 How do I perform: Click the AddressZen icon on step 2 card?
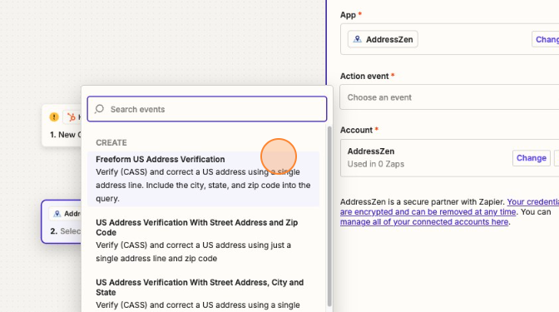(57, 214)
